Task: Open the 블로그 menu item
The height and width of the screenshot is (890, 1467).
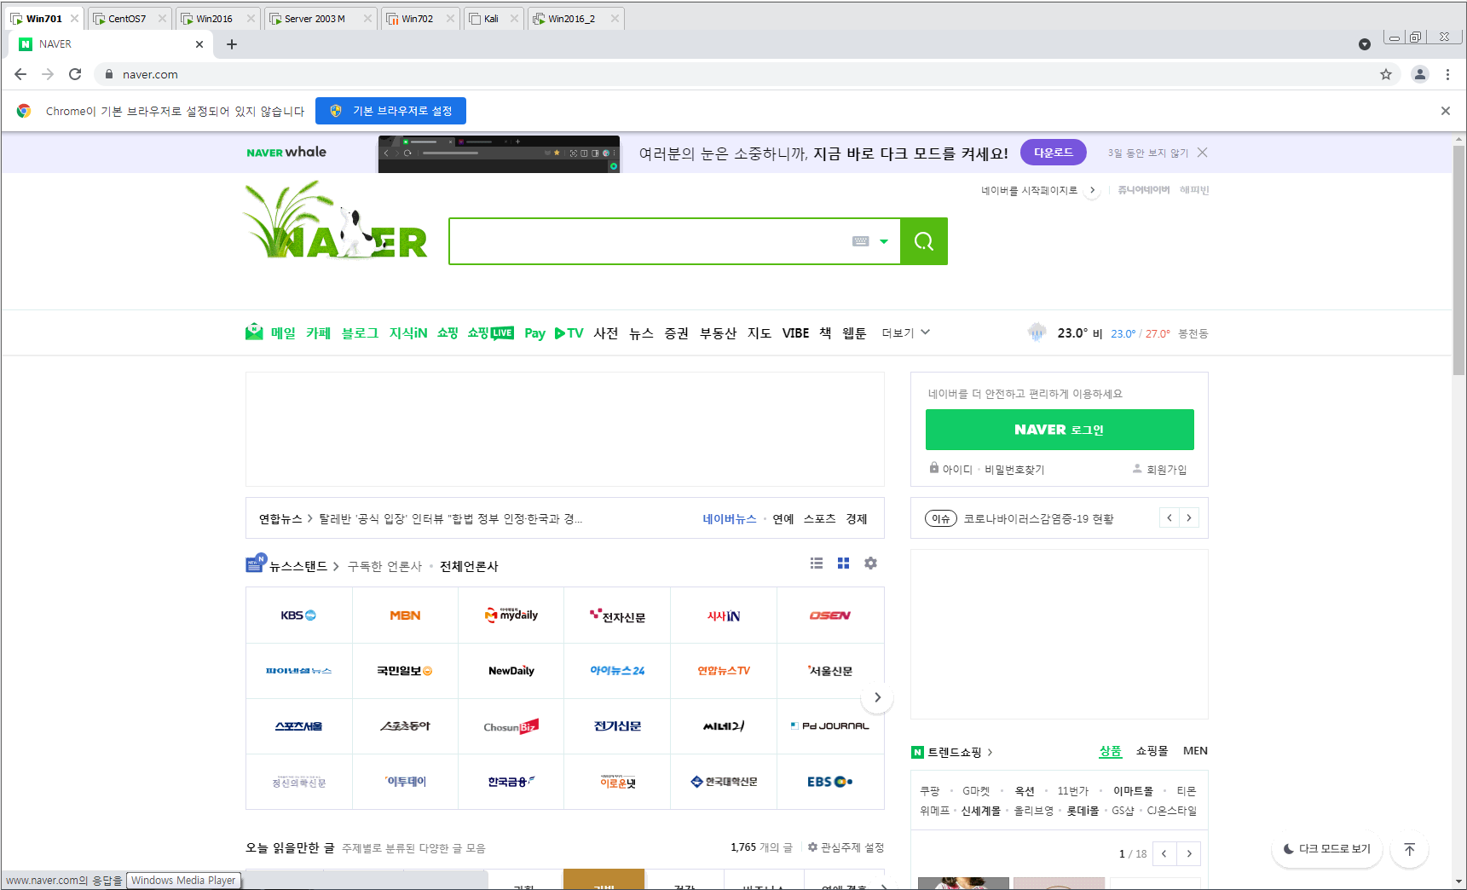Action: click(x=360, y=332)
